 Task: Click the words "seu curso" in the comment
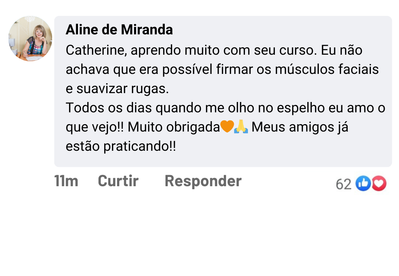(x=285, y=50)
